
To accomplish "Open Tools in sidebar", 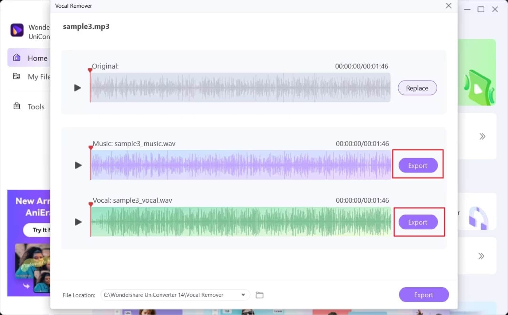I will [x=29, y=107].
